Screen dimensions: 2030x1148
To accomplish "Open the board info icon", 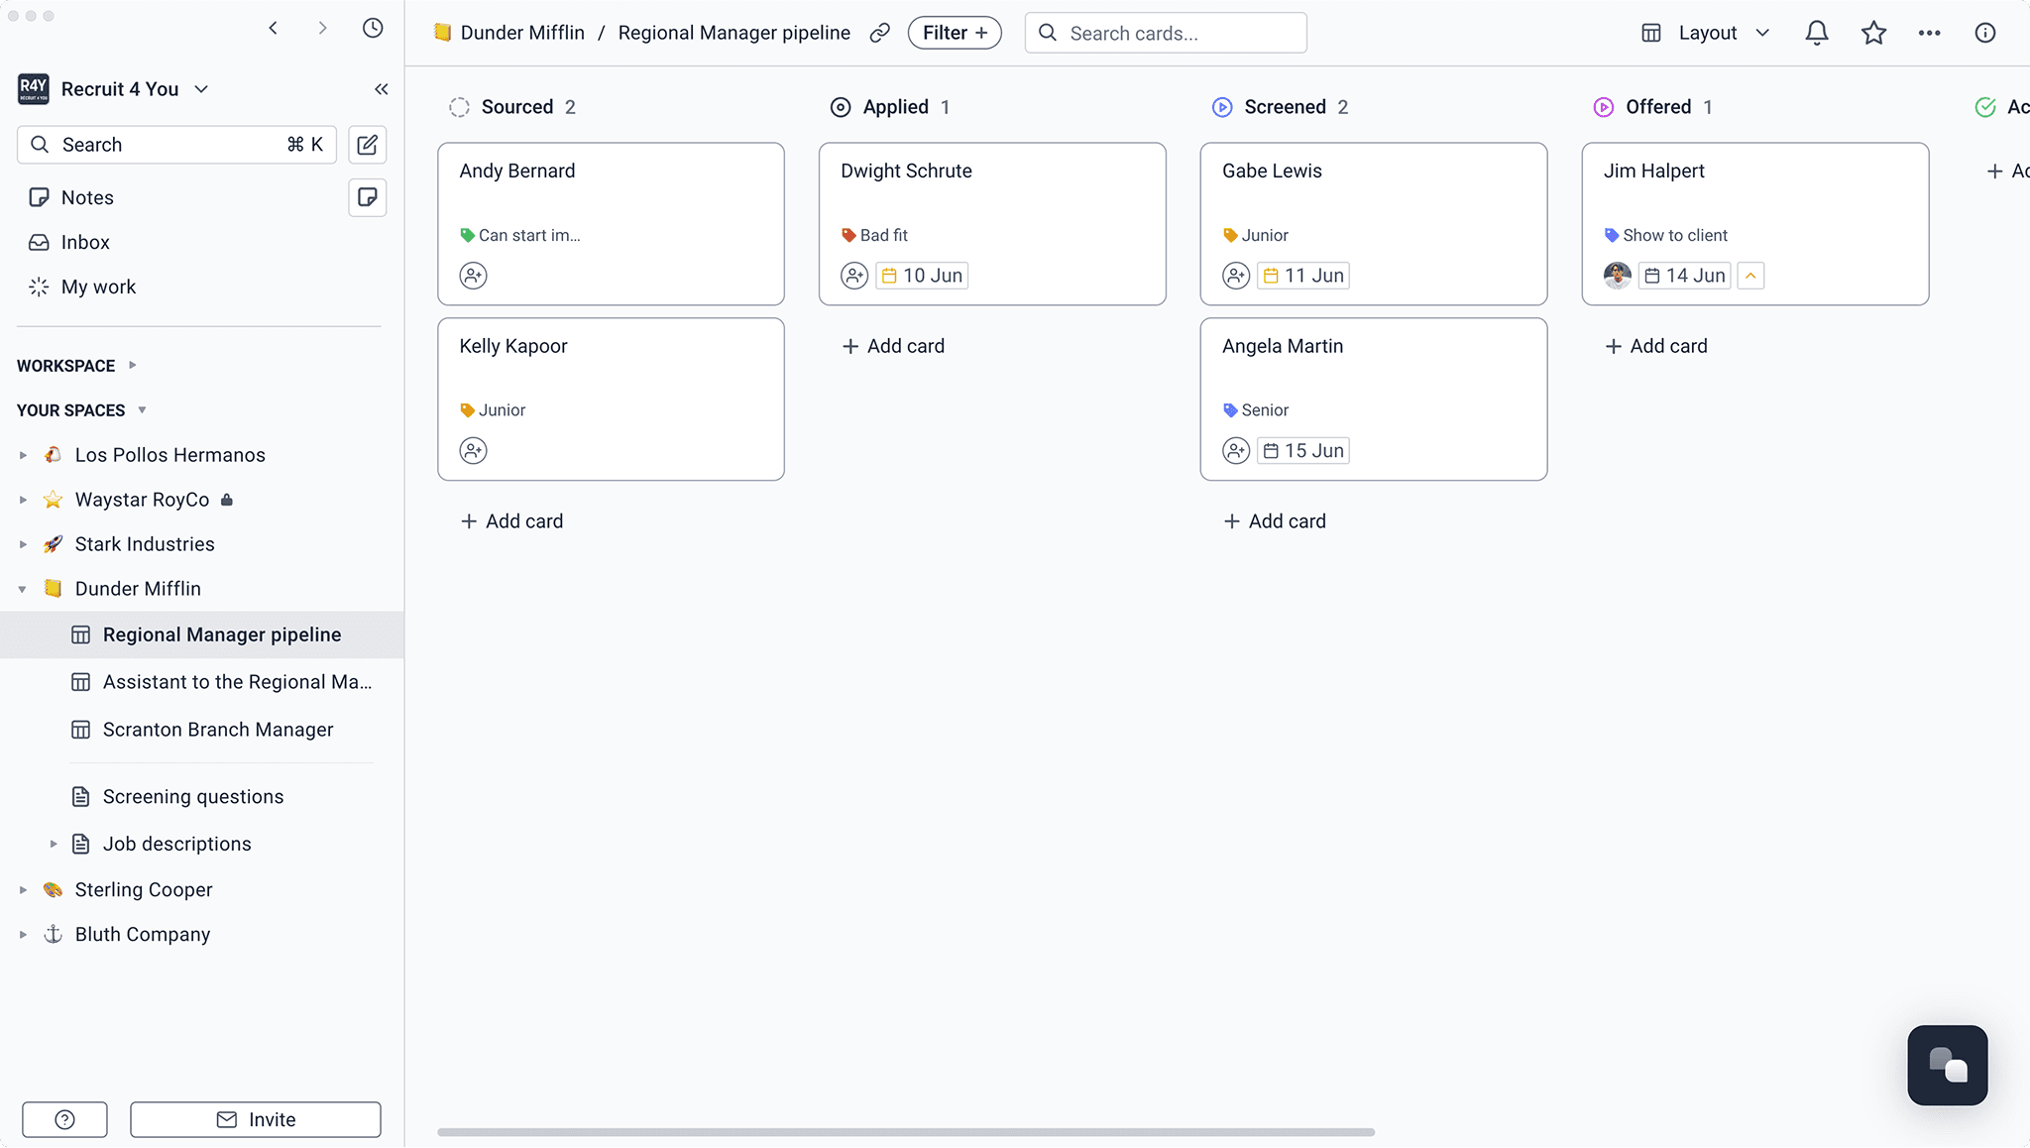I will tap(1985, 33).
